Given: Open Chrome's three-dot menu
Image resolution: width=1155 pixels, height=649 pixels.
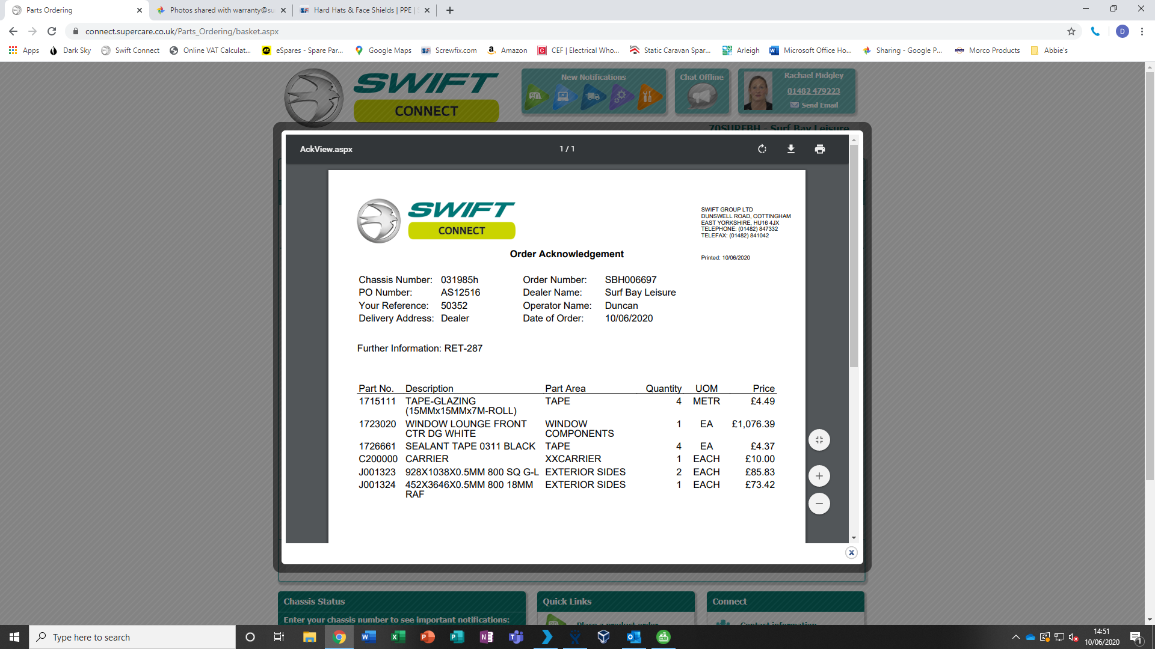Looking at the screenshot, I should tap(1142, 31).
